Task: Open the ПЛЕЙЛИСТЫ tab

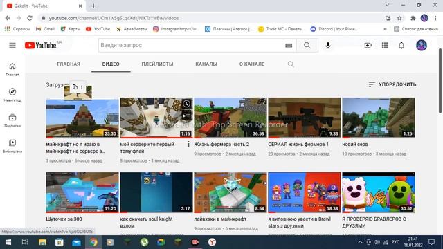Action: point(157,64)
